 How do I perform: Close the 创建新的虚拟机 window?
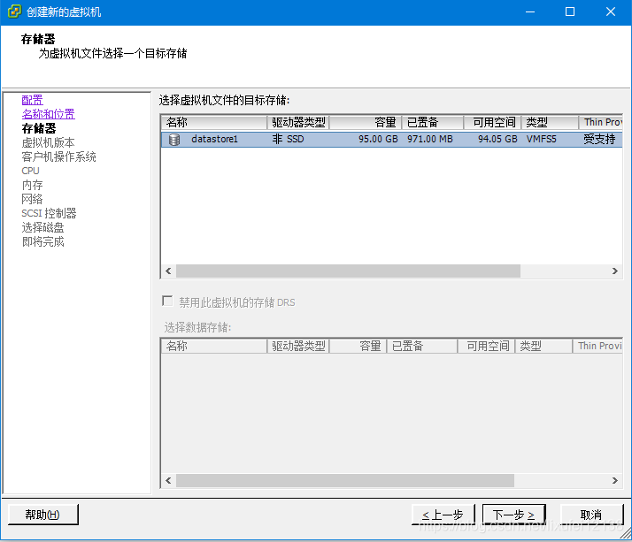coord(611,11)
